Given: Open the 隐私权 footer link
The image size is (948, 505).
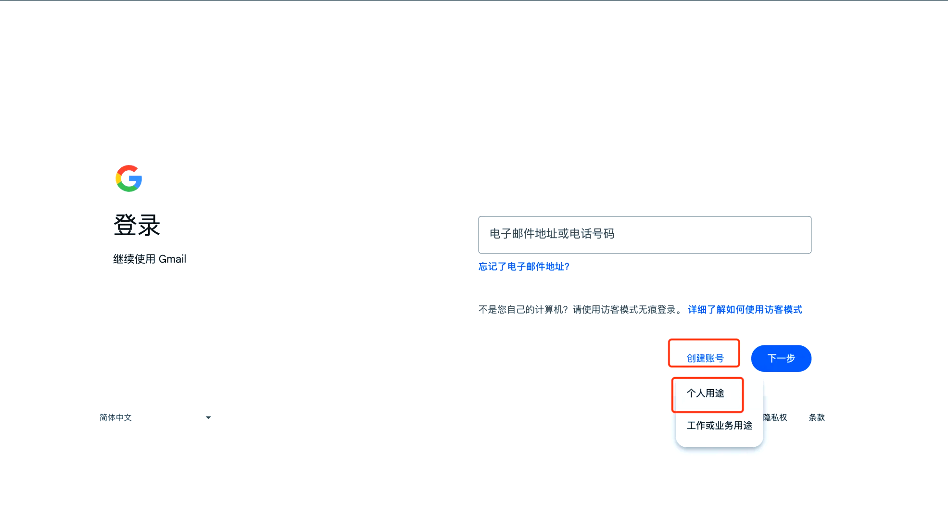Looking at the screenshot, I should pos(775,417).
